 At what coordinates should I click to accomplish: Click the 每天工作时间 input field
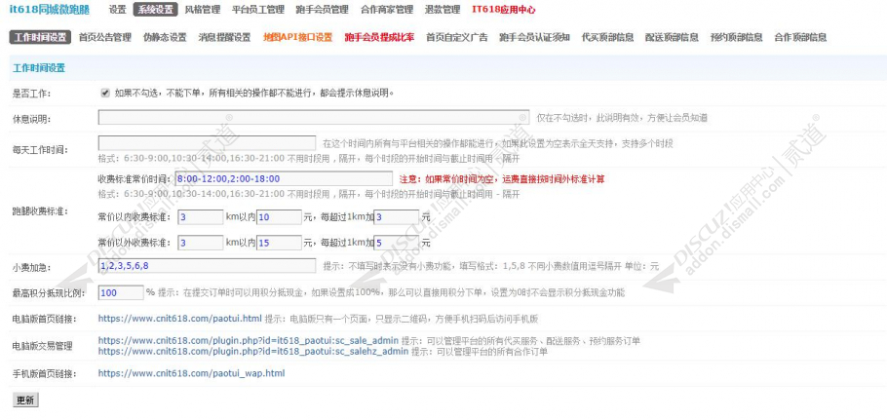207,142
